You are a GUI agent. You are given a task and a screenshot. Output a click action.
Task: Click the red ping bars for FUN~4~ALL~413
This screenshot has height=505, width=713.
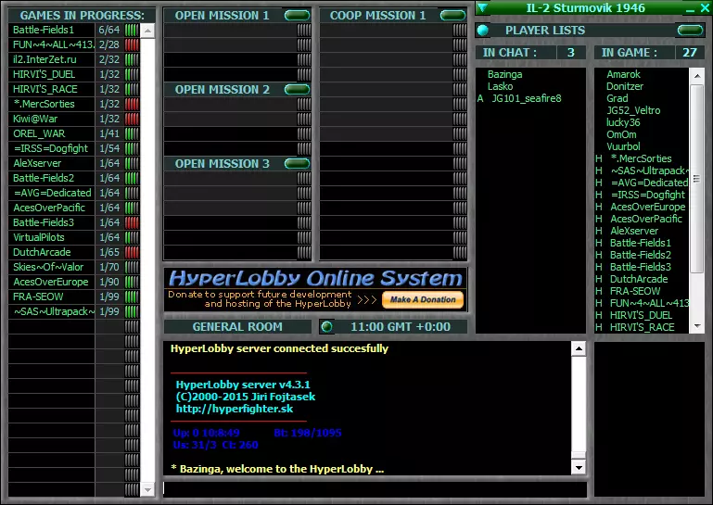pos(132,44)
